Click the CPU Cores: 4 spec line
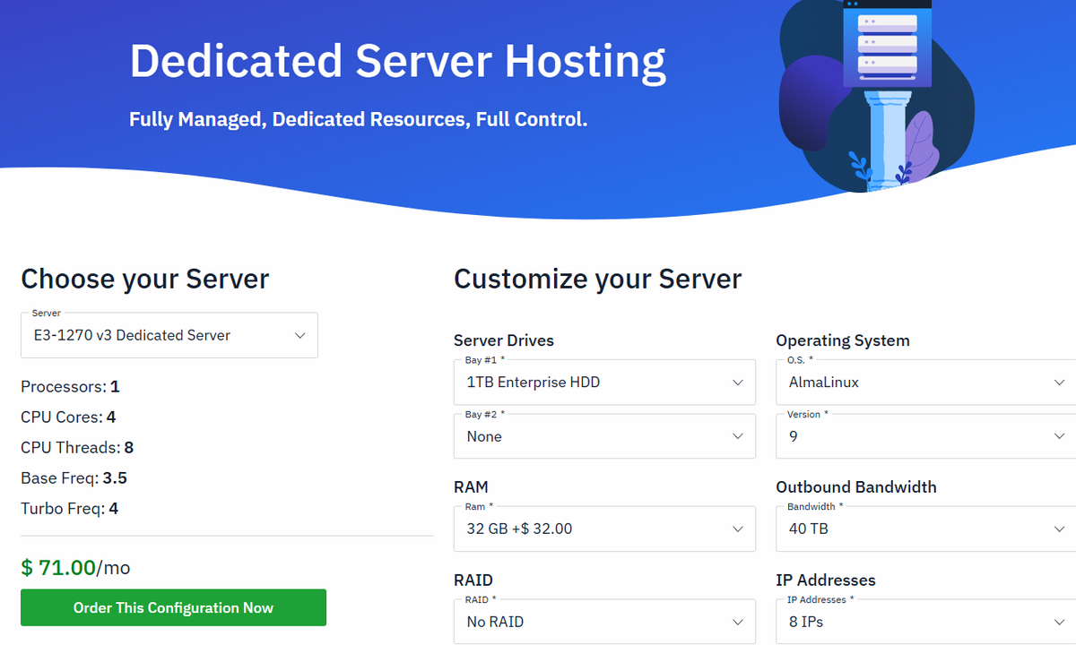The width and height of the screenshot is (1076, 645). point(68,417)
